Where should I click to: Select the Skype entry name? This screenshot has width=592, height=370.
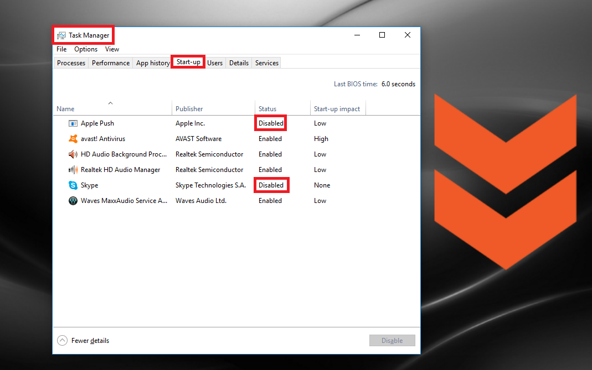pyautogui.click(x=90, y=185)
